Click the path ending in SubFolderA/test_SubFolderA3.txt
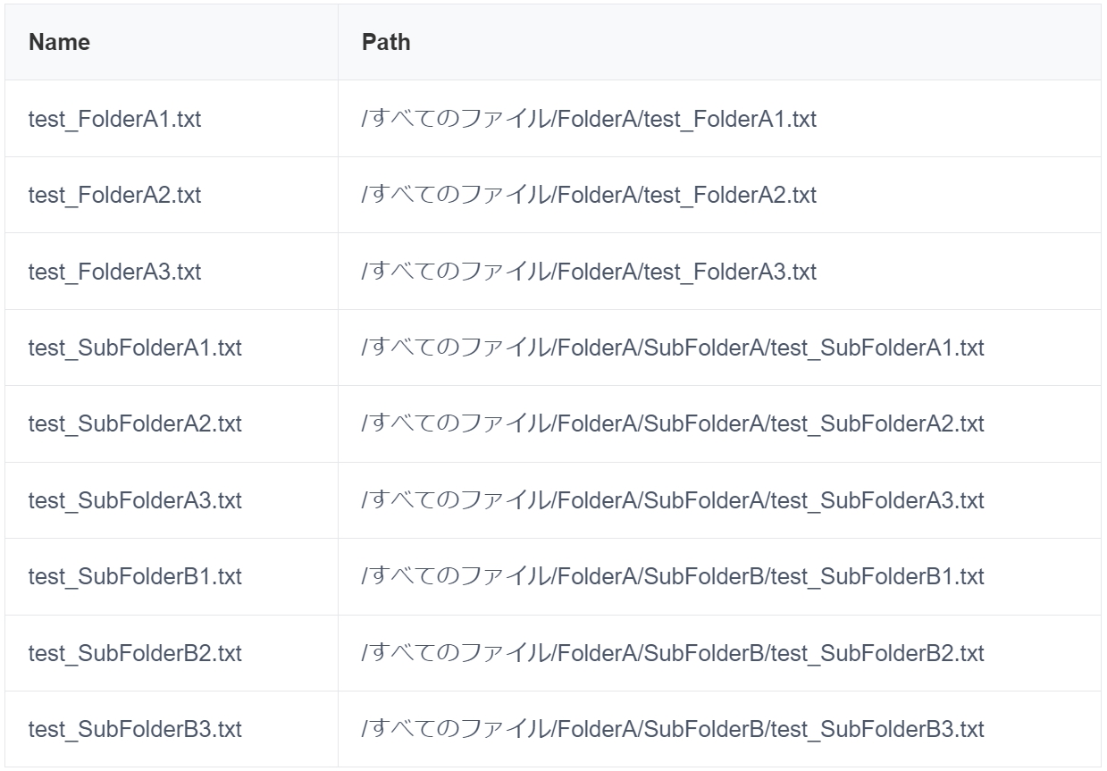1107x771 pixels. (x=673, y=500)
